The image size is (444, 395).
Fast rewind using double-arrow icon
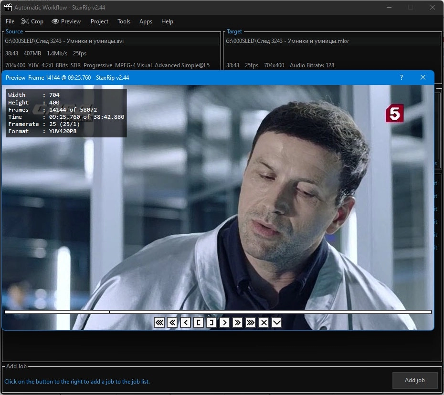pyautogui.click(x=172, y=322)
